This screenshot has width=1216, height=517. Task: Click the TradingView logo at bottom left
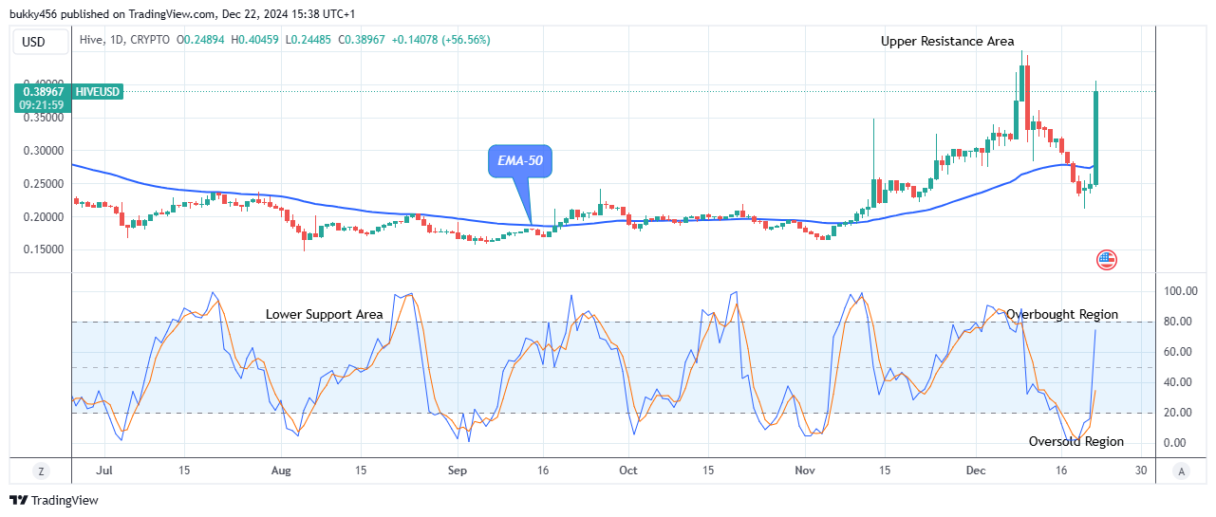[x=54, y=500]
